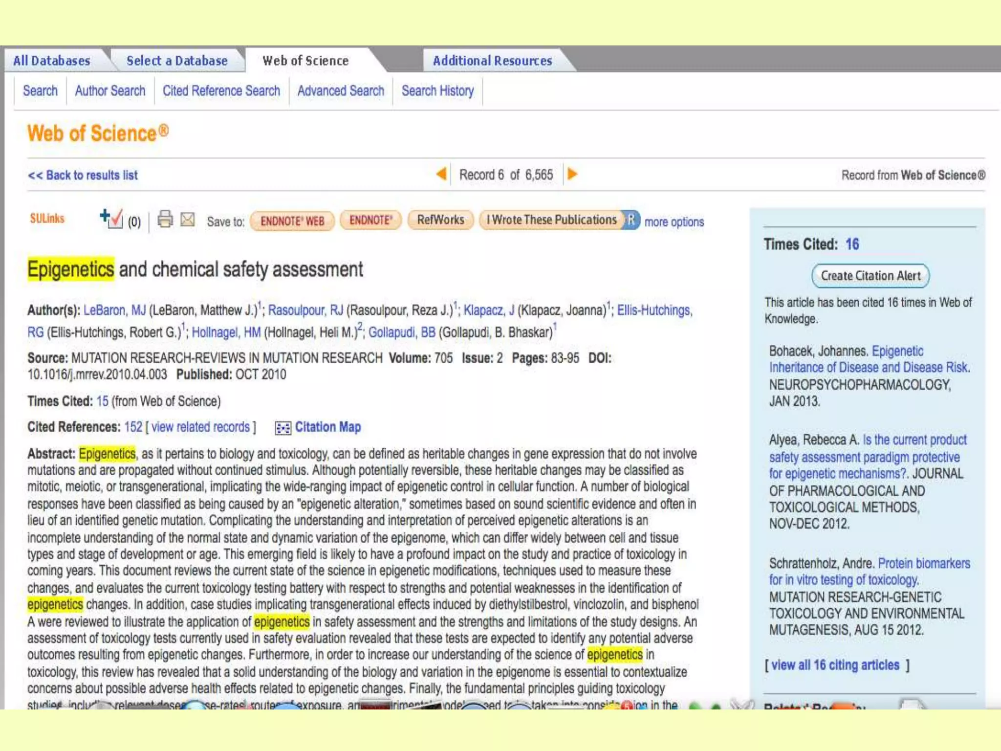Open Select a Database tab
This screenshot has height=751, width=1001.
click(x=177, y=61)
